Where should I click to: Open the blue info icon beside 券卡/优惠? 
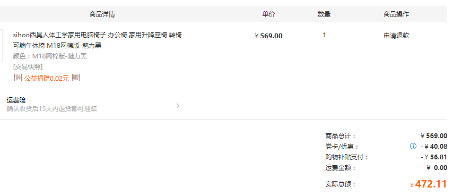413,146
